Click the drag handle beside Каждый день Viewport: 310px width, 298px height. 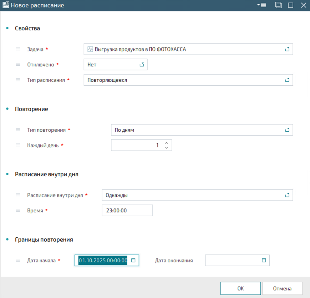tap(18, 145)
